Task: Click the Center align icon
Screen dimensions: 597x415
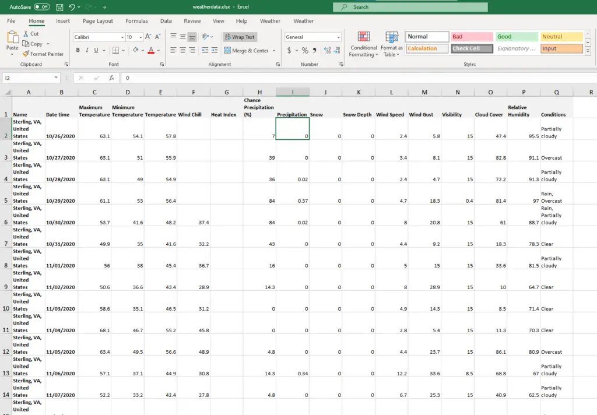Action: [x=183, y=51]
